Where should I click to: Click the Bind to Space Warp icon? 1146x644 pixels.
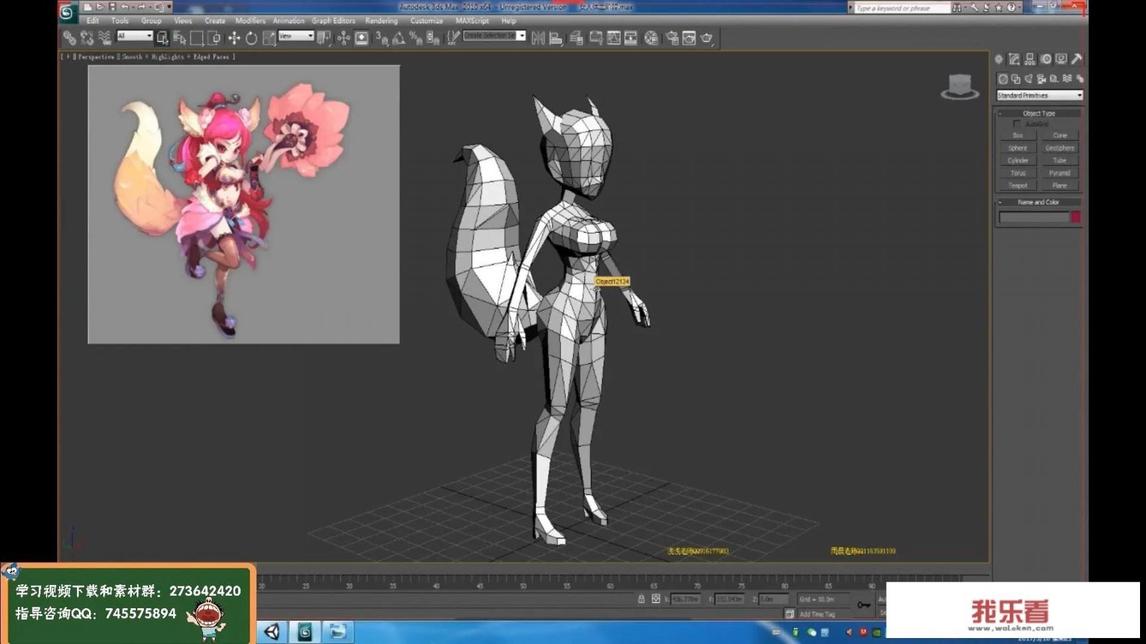click(105, 38)
